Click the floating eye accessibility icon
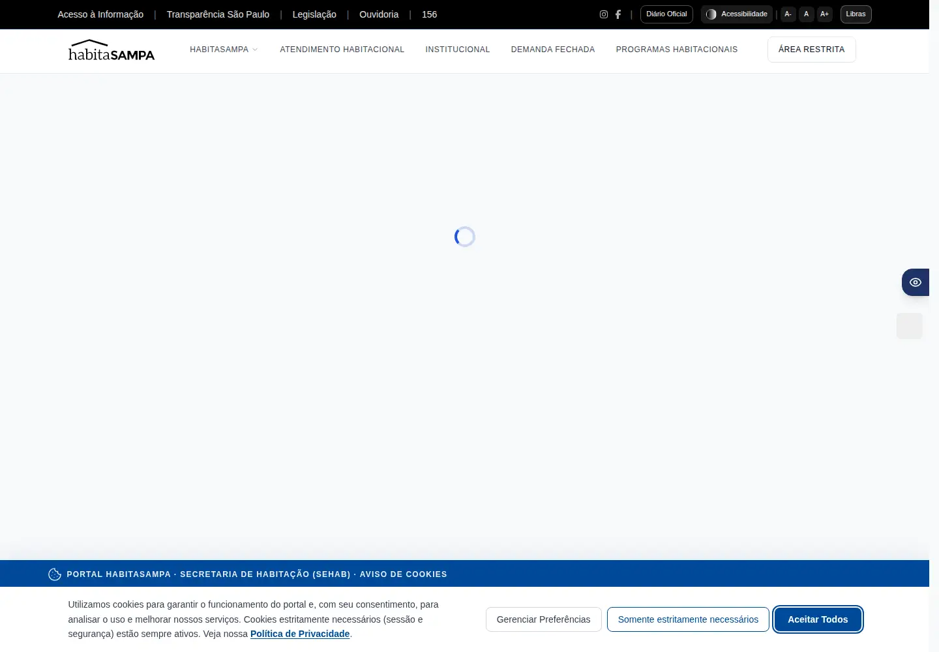This screenshot has height=652, width=939. pyautogui.click(x=916, y=282)
